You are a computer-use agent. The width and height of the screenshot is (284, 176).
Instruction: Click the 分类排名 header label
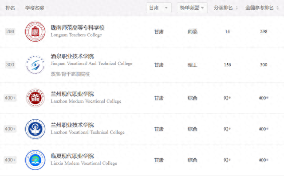223,8
